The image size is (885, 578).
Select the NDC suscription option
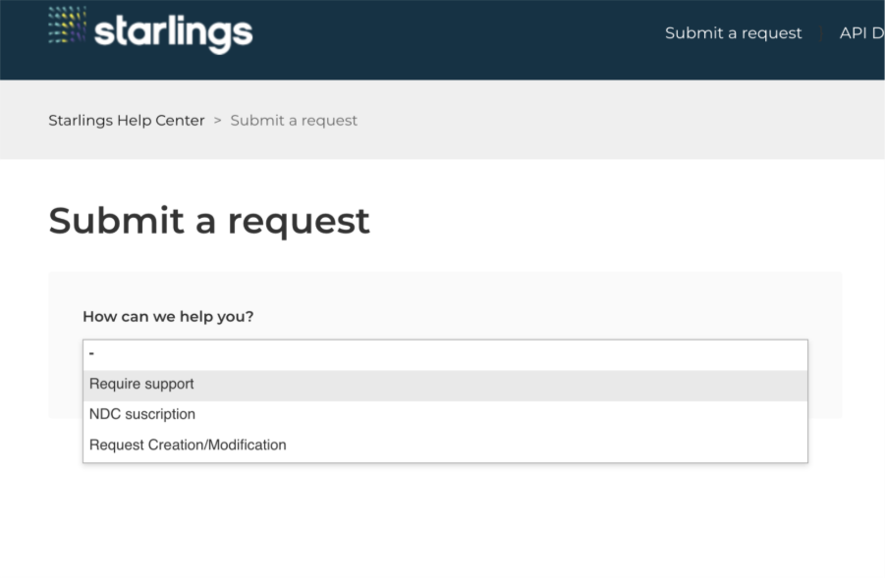[x=142, y=415]
